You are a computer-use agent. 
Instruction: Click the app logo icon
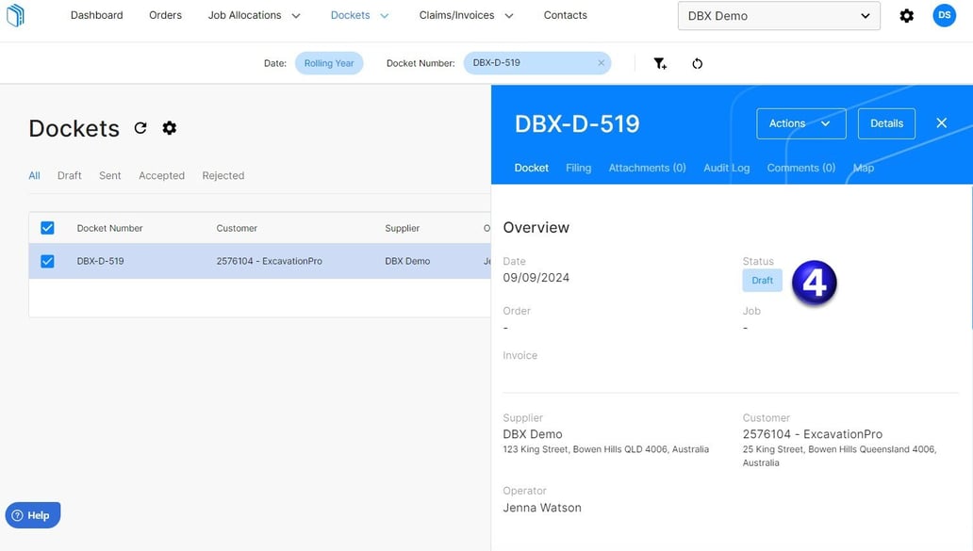coord(15,15)
